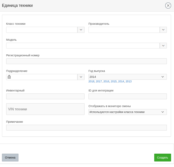Click the Примечание text field
This screenshot has width=174, height=167.
tap(87, 128)
